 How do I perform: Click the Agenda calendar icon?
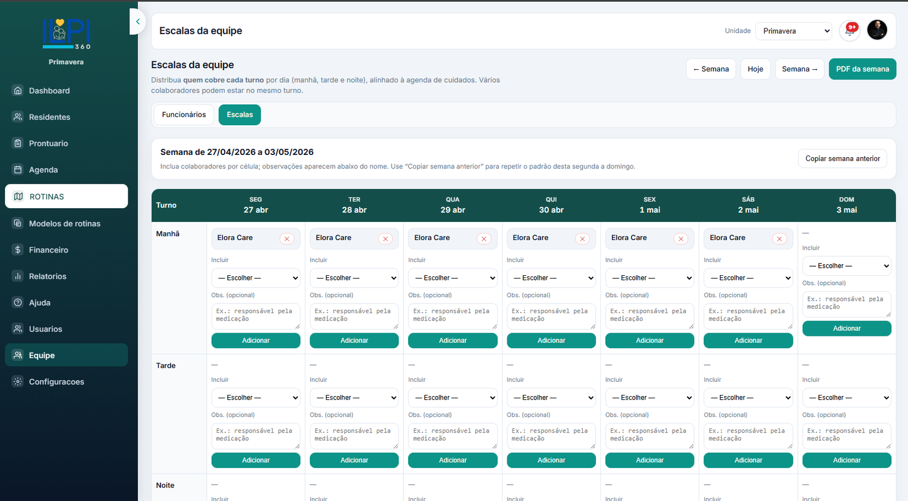tap(18, 170)
